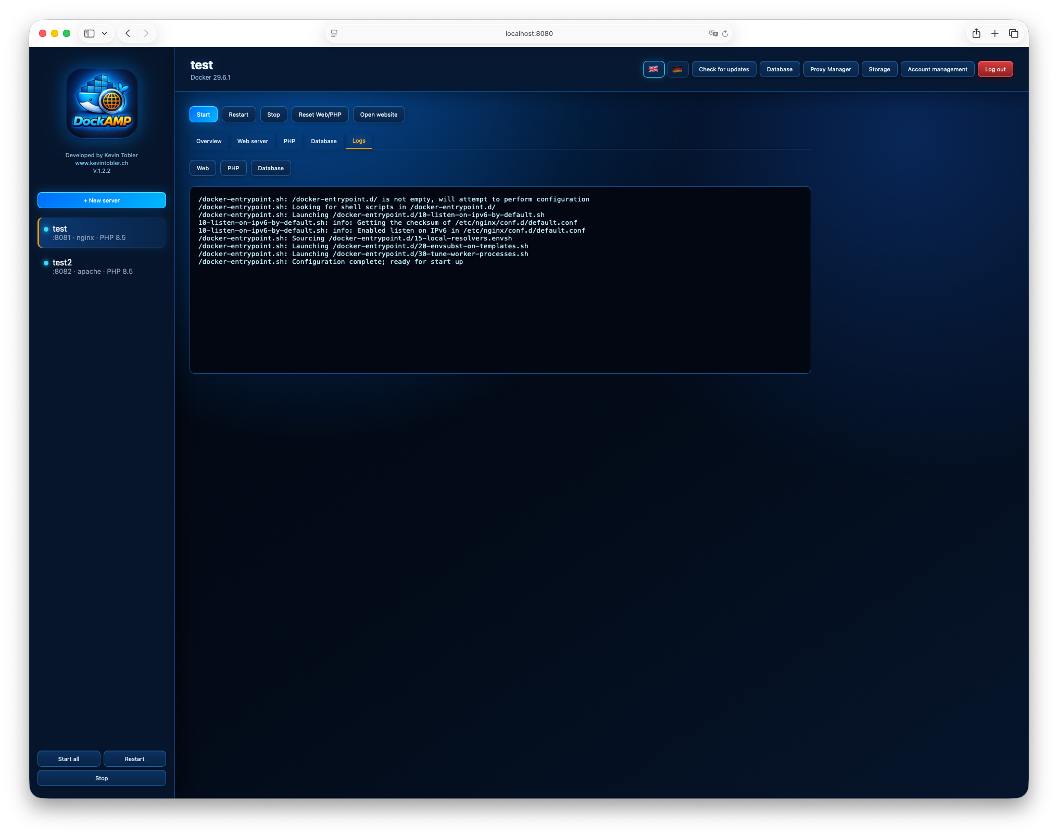Click the red Log out button
Image resolution: width=1058 pixels, height=837 pixels.
(995, 69)
